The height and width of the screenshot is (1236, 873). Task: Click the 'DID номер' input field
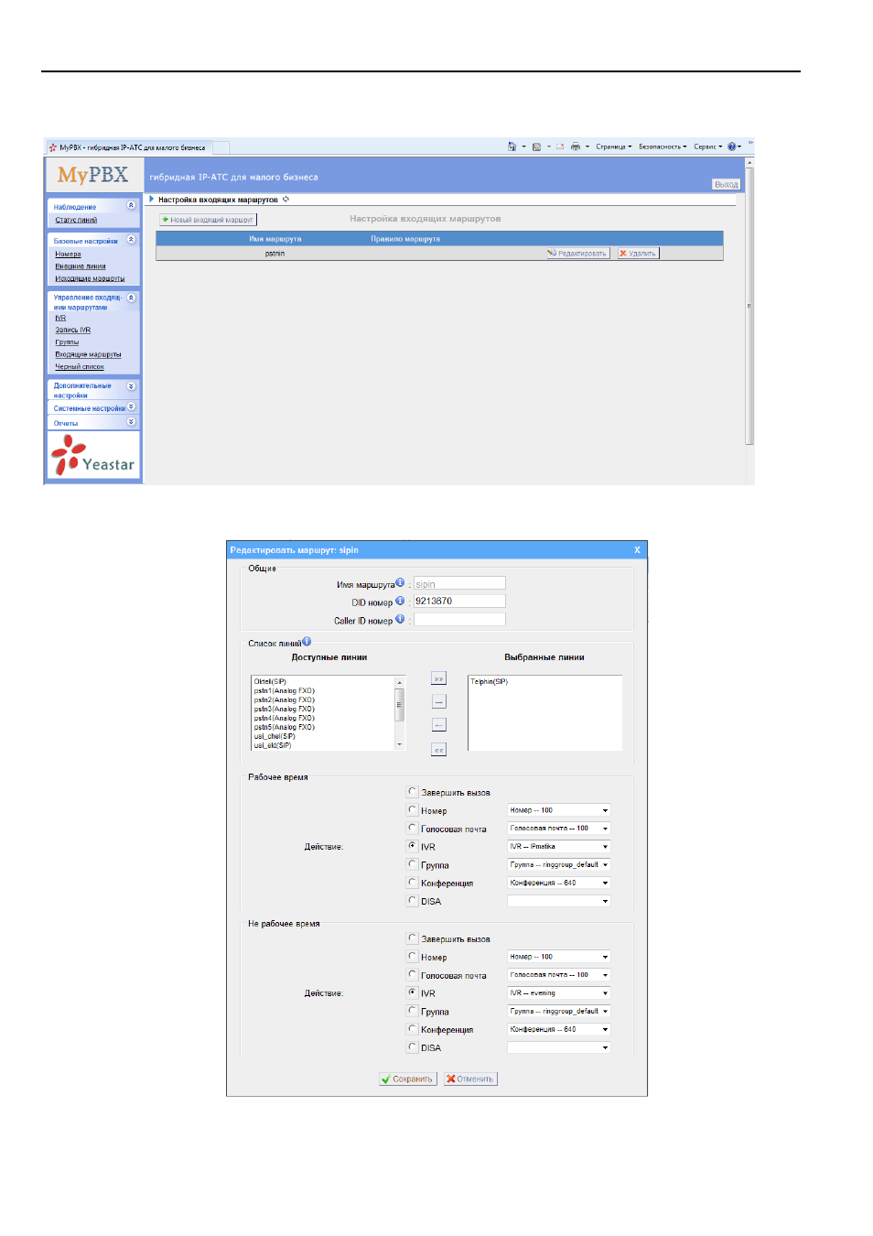coord(459,602)
